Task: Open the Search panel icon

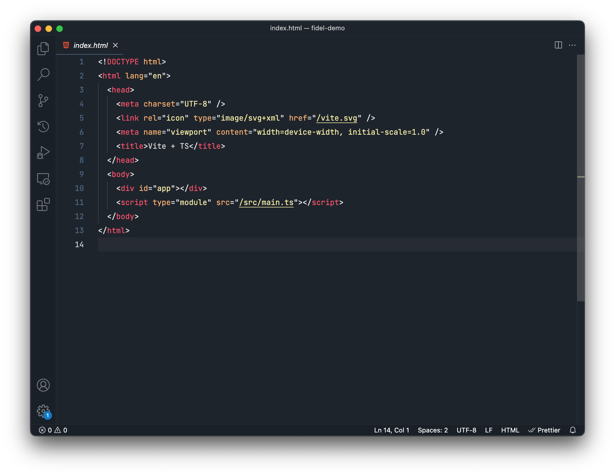Action: tap(43, 75)
